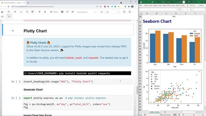The height and width of the screenshot is (116, 206).
Task: Save the Excel workbook from the title bar
Action: (141, 2)
